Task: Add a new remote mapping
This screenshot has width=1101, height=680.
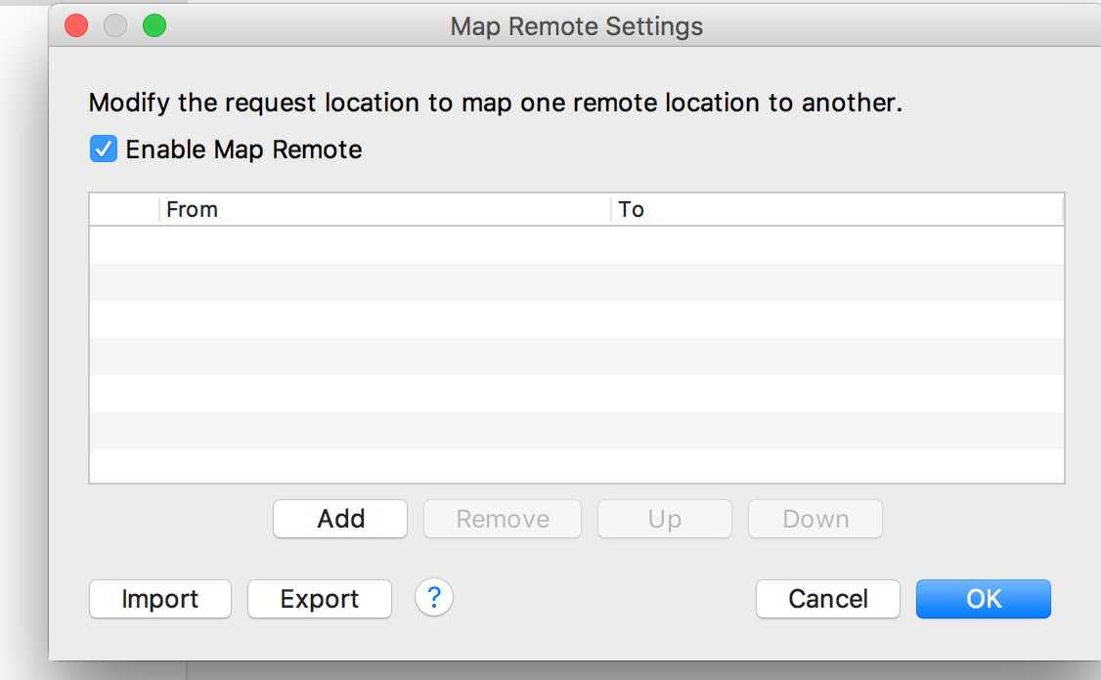Action: coord(340,519)
